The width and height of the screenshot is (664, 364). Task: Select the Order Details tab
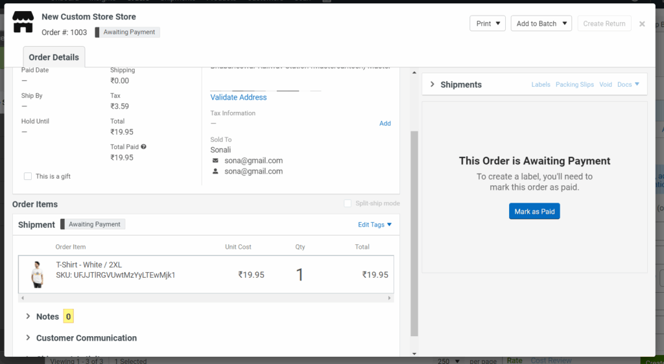pyautogui.click(x=54, y=57)
